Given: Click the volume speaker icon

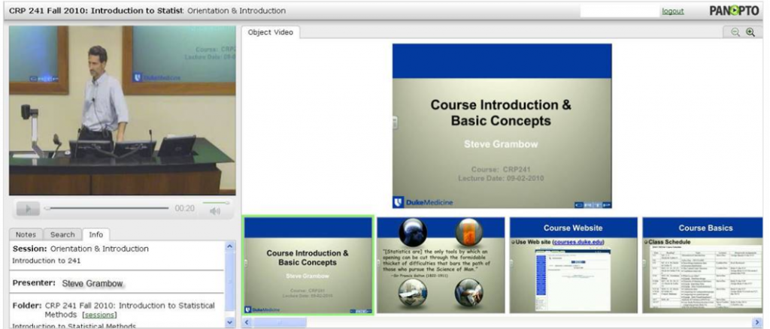Looking at the screenshot, I should click(x=216, y=211).
